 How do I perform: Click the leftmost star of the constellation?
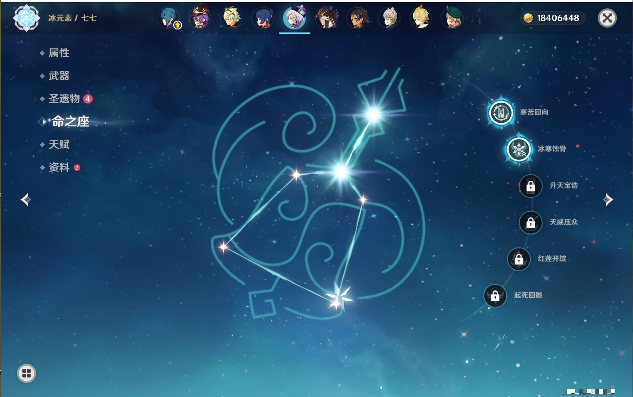224,247
